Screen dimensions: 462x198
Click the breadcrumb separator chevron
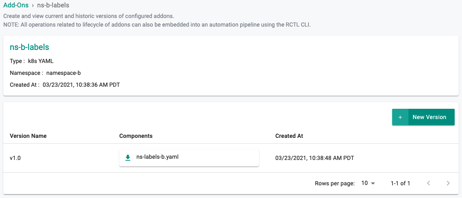point(33,5)
